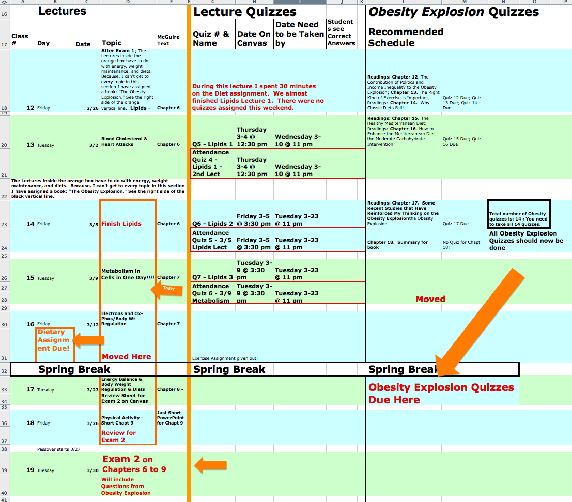Select the "Lecture Quizzes" heading cell
Screen dimensions: 572x502
[x=245, y=12]
